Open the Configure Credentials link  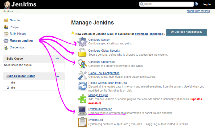[x=102, y=62]
